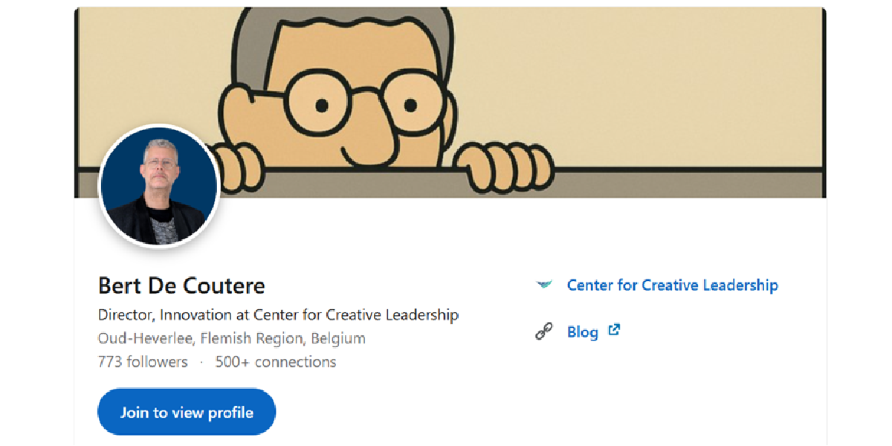Click the Director, Innovation headline text

pyautogui.click(x=278, y=314)
